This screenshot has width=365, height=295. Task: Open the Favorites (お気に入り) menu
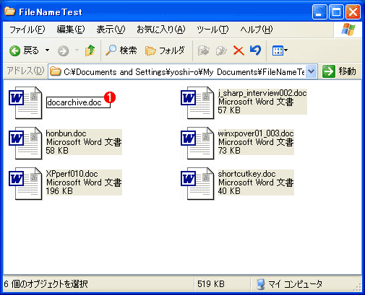[x=161, y=30]
